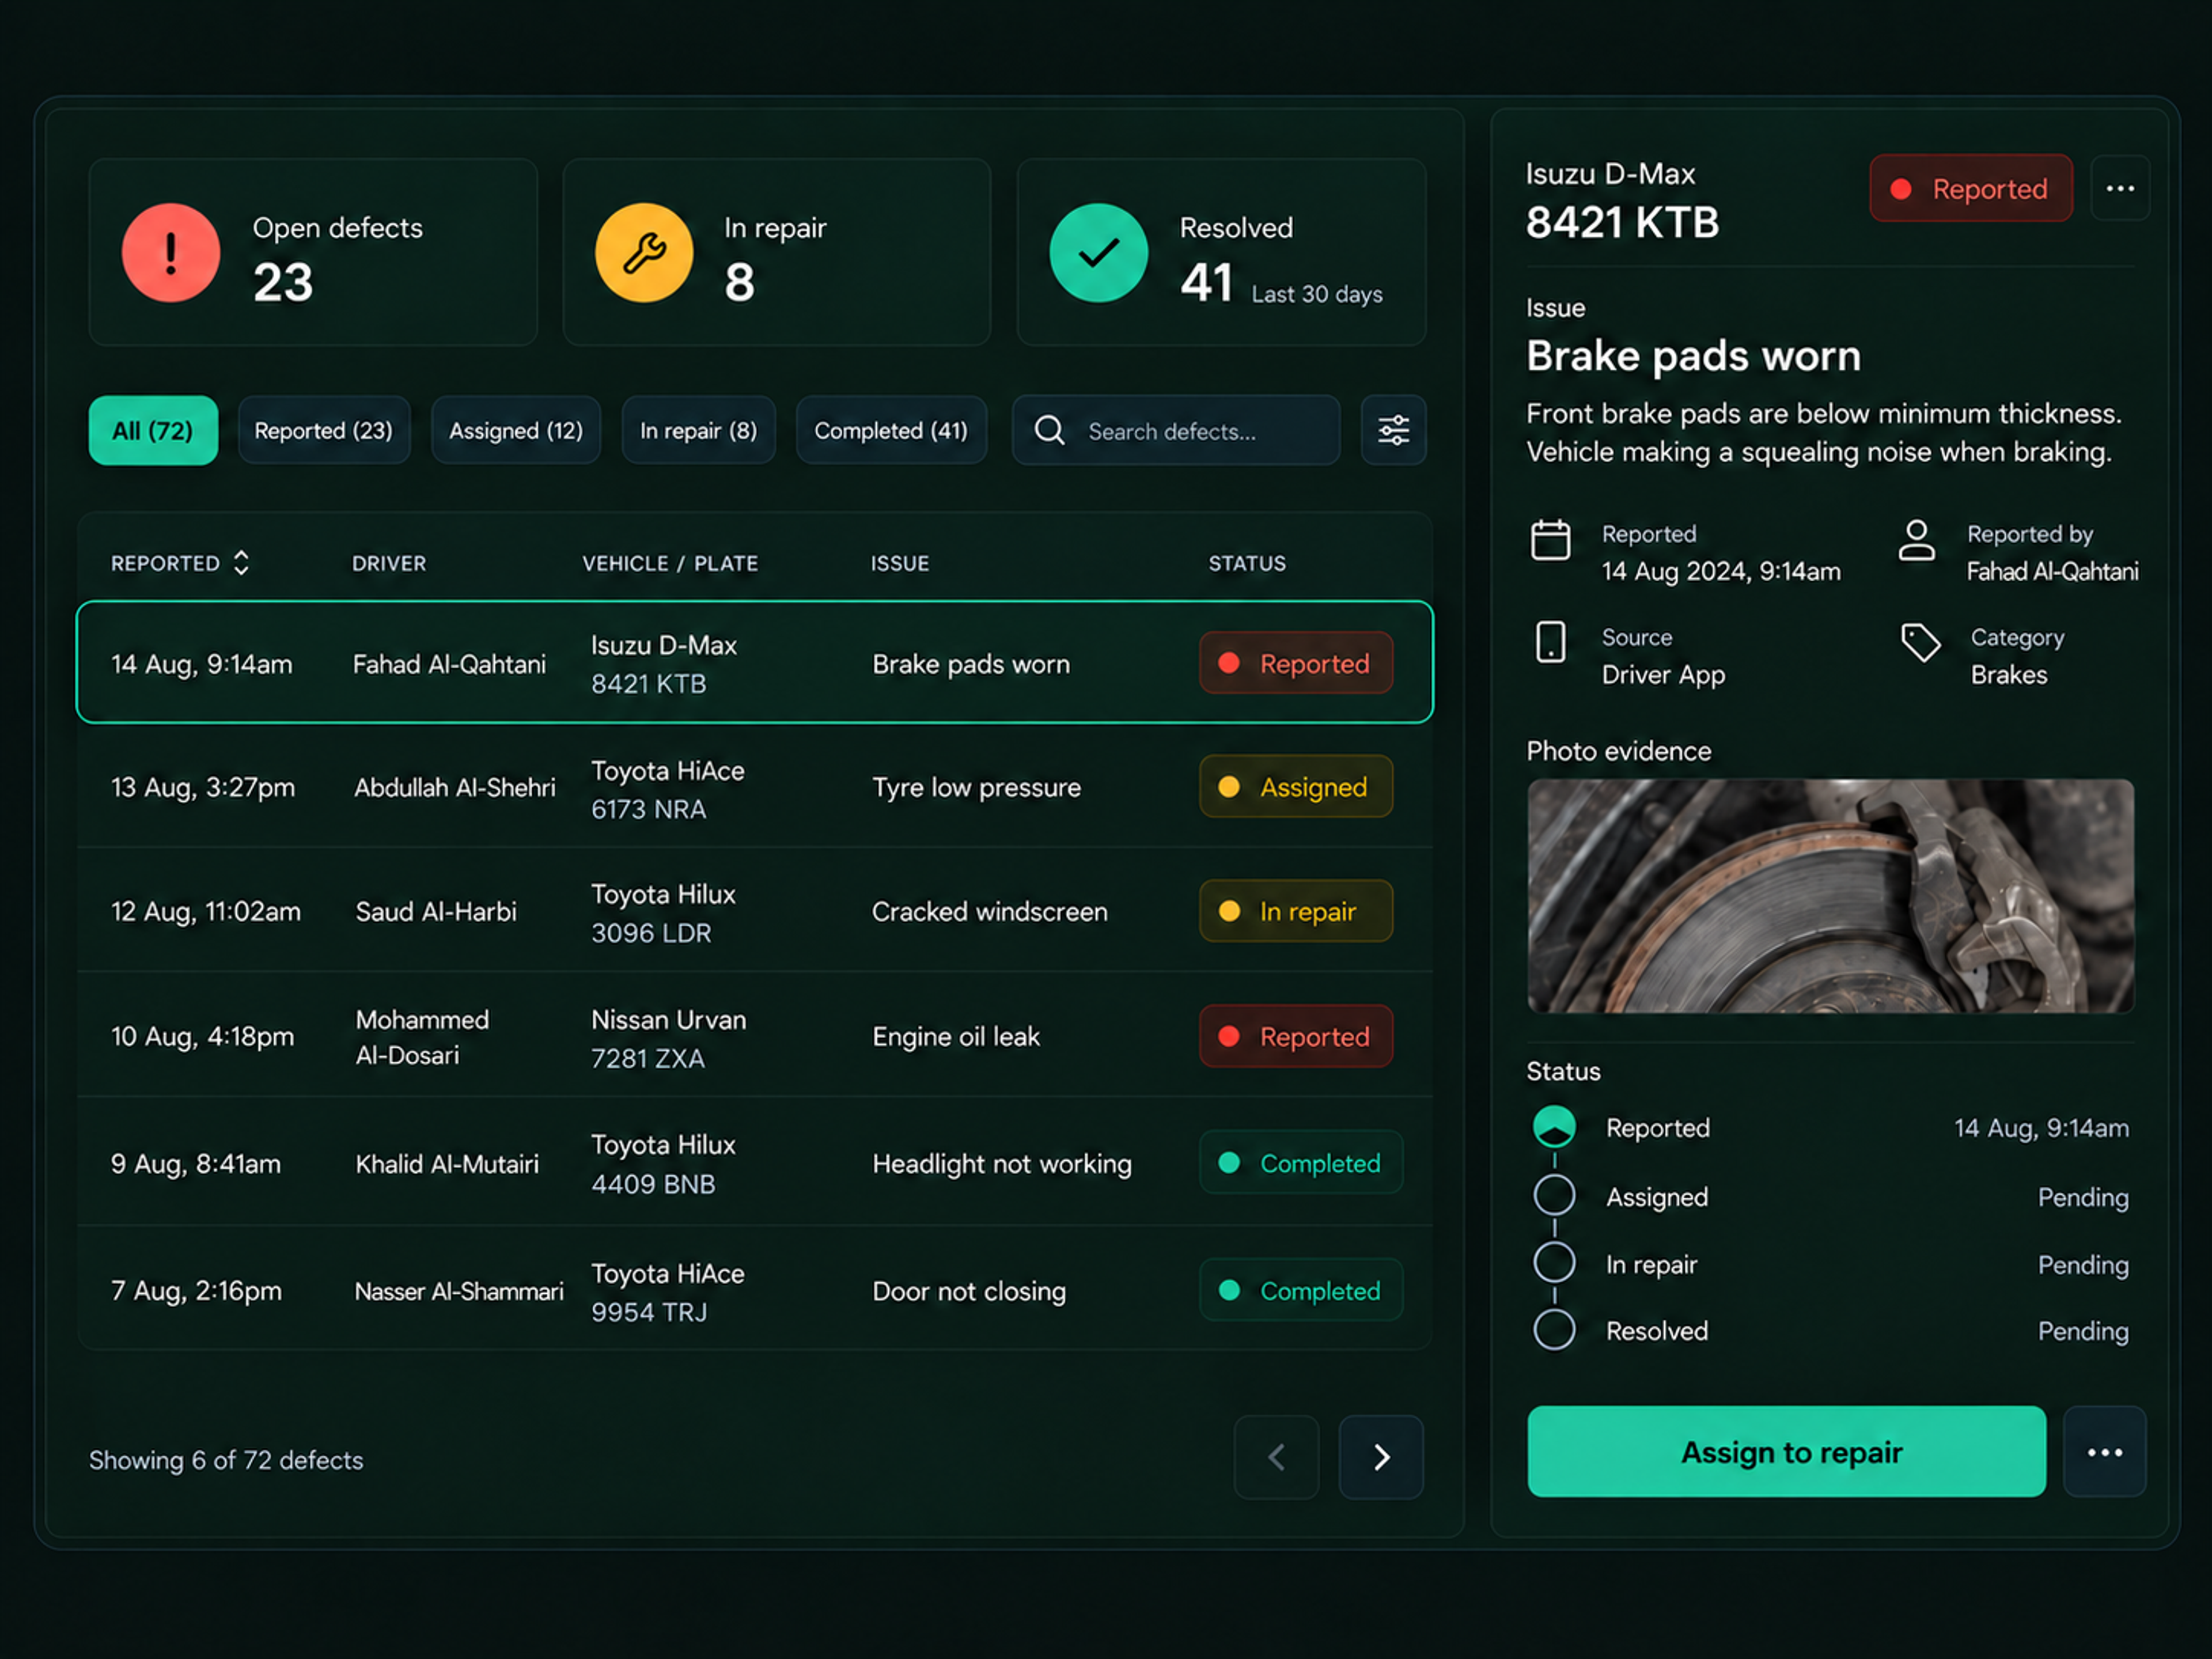Click the In repair badge for Cracked windscreen

[1296, 911]
